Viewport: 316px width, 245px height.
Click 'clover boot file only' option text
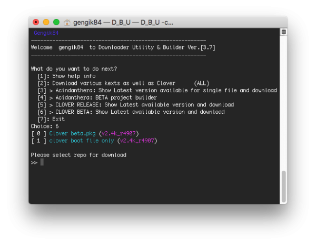coord(82,141)
